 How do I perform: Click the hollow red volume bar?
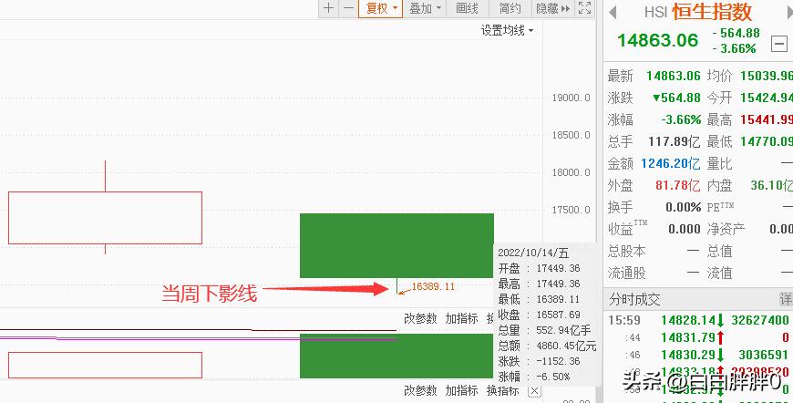(x=105, y=365)
